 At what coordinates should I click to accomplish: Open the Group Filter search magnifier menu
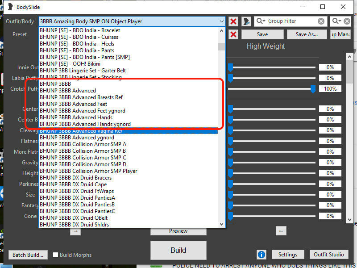tap(261, 21)
